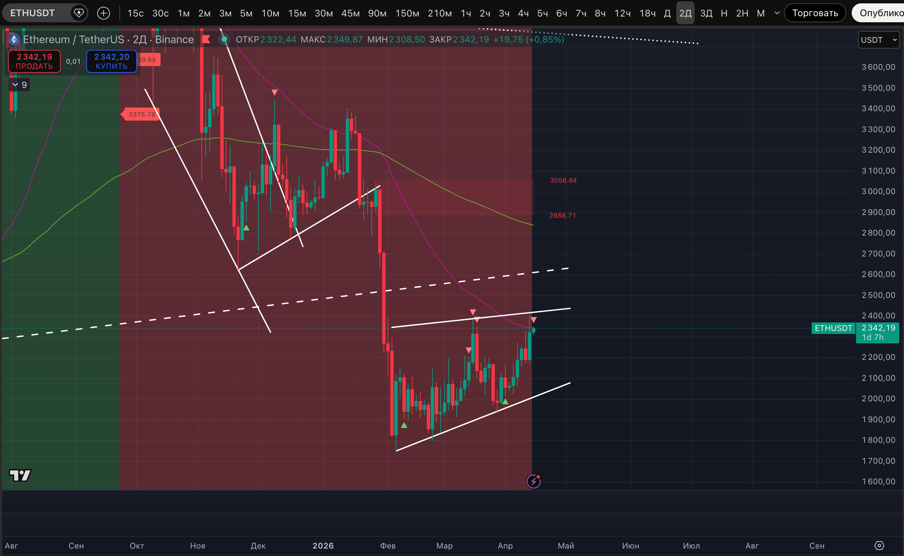Click the Ethereum coin logo icon
904x556 pixels.
tap(14, 39)
